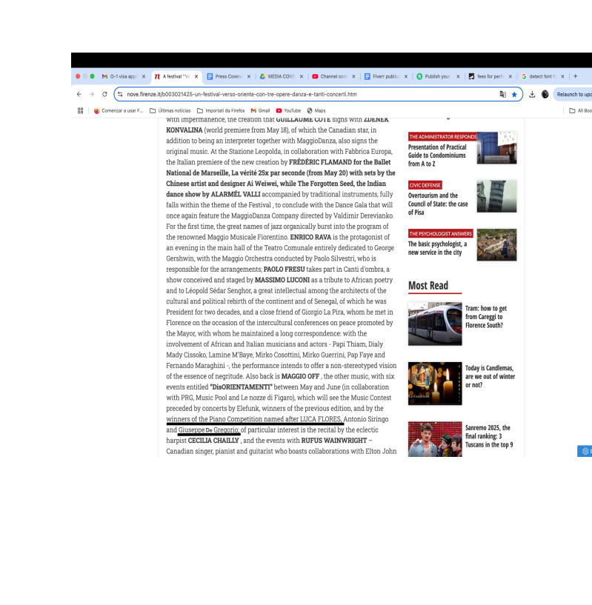Open the Gmail bookmark
592x605 pixels.
click(260, 111)
